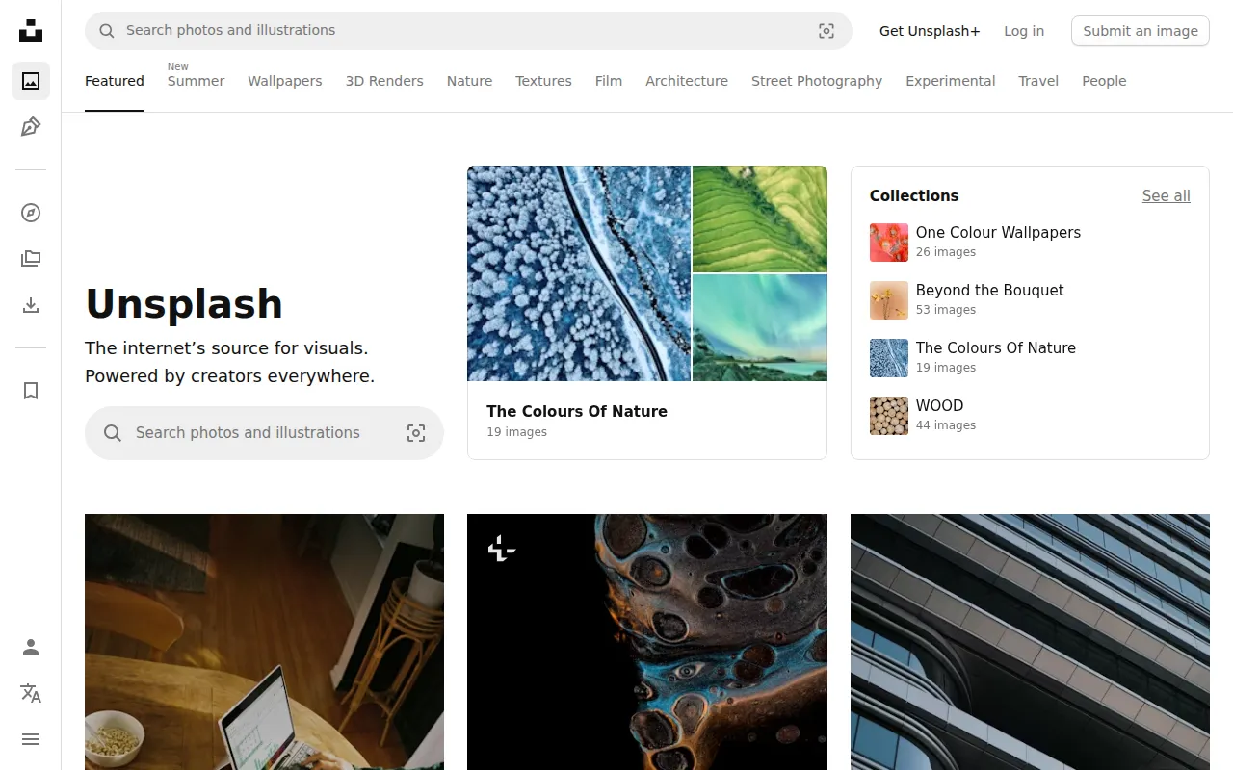Open the building facade architecture photo
Viewport: 1233px width, 770px height.
1030,642
